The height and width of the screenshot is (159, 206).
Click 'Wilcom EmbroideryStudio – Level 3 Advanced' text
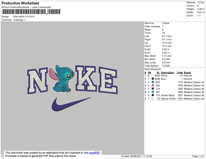click(x=26, y=7)
